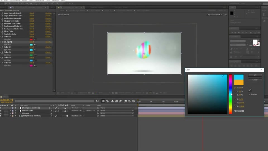Uncheck the Preview checkbox in Color dialog

[x=250, y=94]
